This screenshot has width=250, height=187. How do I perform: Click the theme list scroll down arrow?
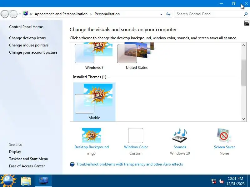tap(243, 119)
